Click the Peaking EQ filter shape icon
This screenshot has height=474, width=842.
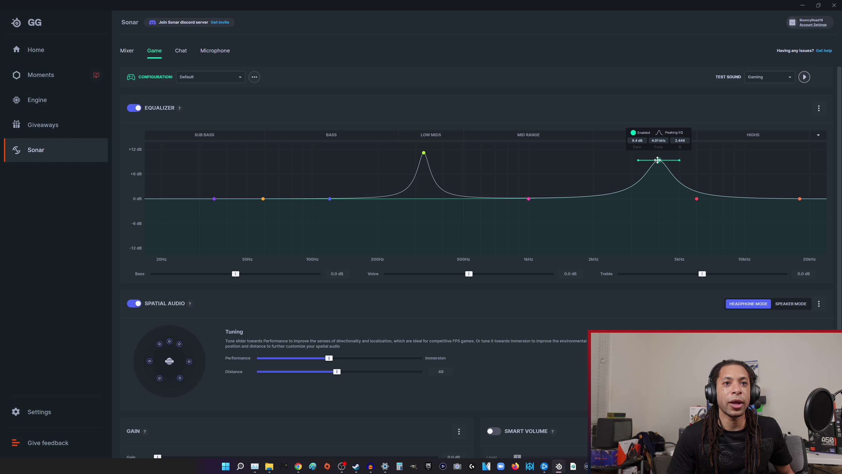pos(659,132)
